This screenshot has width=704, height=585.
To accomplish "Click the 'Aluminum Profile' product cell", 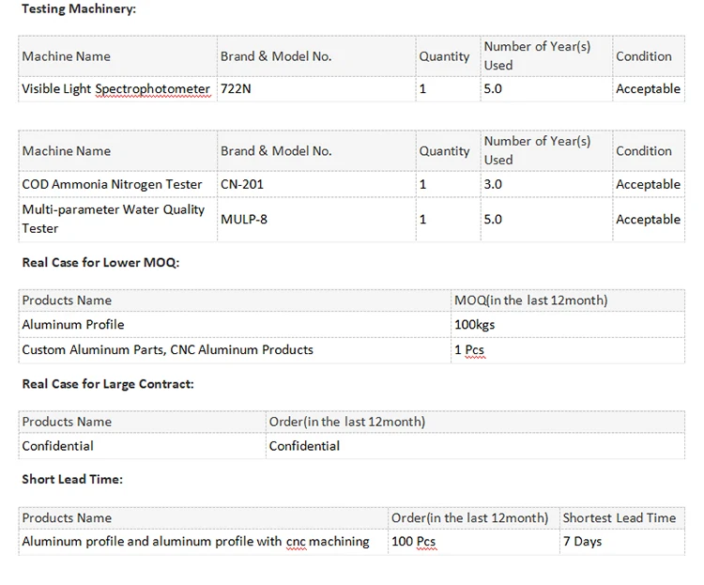I will (x=73, y=325).
